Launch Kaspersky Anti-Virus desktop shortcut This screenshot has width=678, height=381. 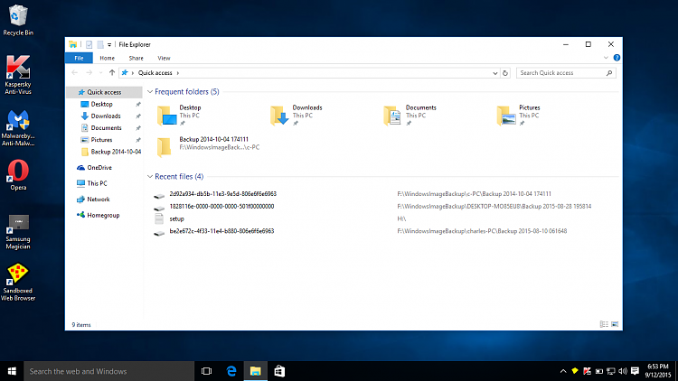(x=18, y=75)
